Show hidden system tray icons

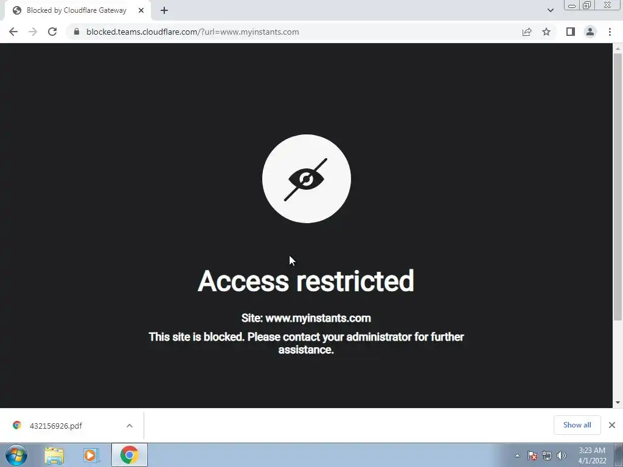[517, 455]
